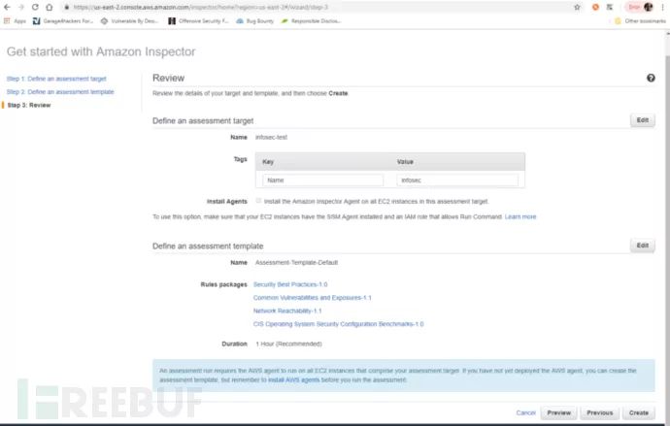The image size is (670, 426).
Task: Click the Create button
Action: (x=638, y=412)
